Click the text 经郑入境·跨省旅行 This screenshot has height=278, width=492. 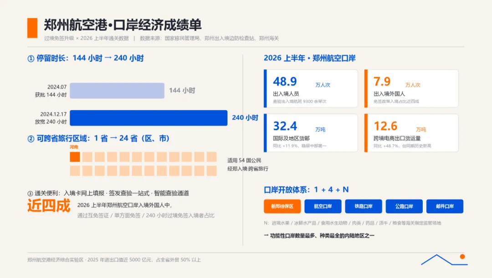click(x=248, y=169)
